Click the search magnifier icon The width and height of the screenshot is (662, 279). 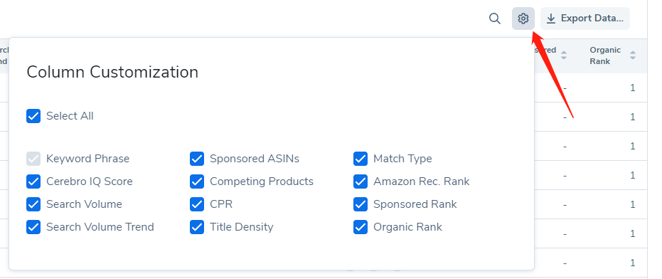pos(494,19)
